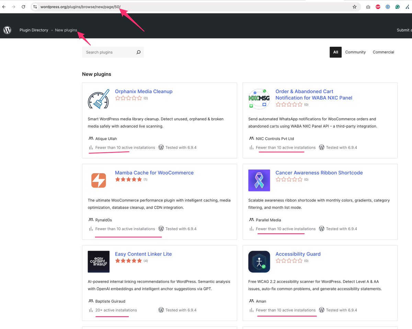Open Orphanix Media Cleanup title link

(x=144, y=92)
